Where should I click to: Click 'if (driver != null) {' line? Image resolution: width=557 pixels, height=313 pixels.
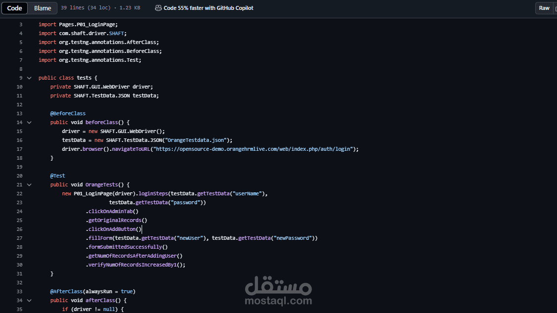tap(93, 310)
